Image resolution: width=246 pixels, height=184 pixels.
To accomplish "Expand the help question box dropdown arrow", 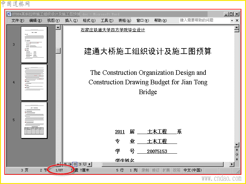I will point(232,21).
